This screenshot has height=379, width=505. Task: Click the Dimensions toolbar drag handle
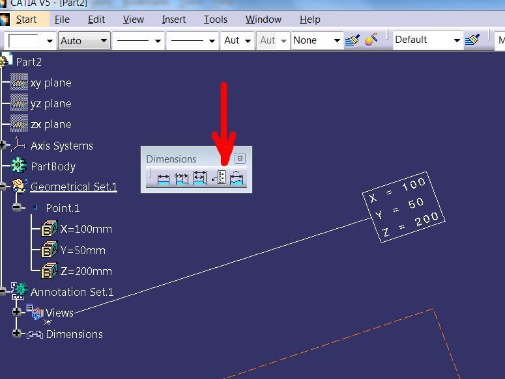click(149, 173)
